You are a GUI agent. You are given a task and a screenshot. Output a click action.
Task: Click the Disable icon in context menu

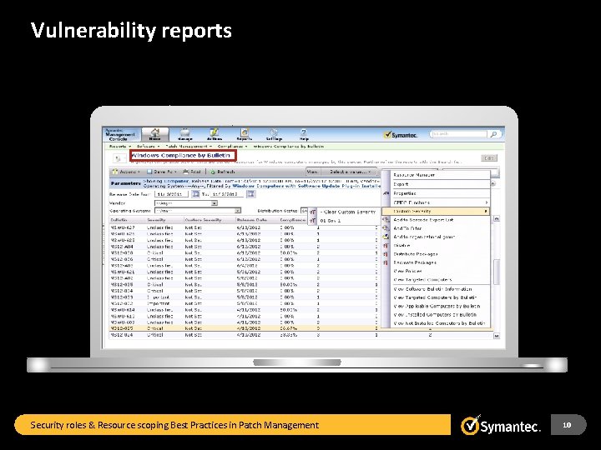(386, 245)
